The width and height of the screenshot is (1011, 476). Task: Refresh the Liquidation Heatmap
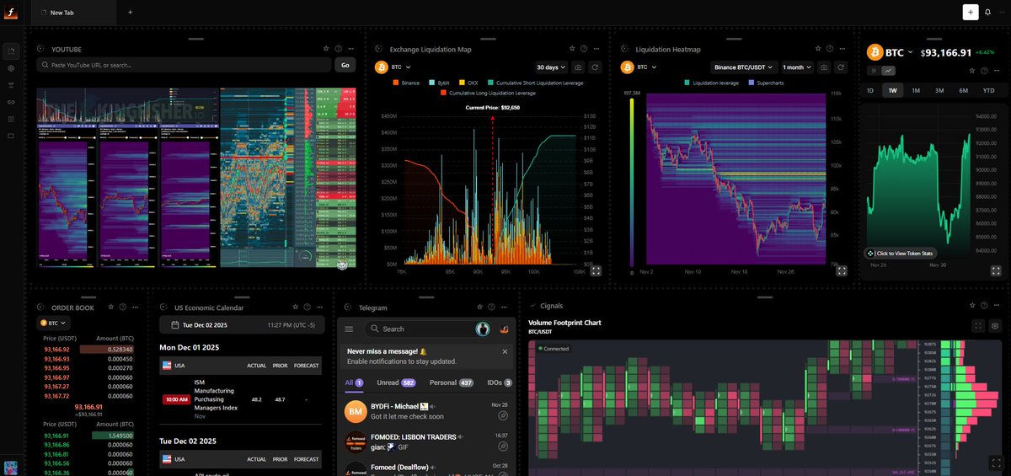click(841, 67)
